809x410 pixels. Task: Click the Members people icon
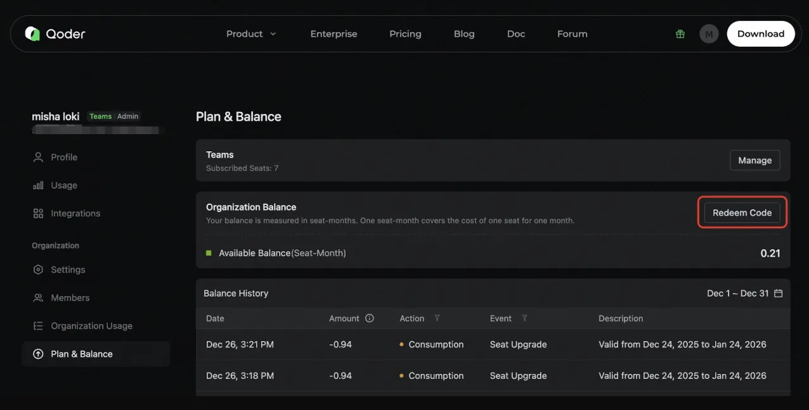tap(38, 297)
